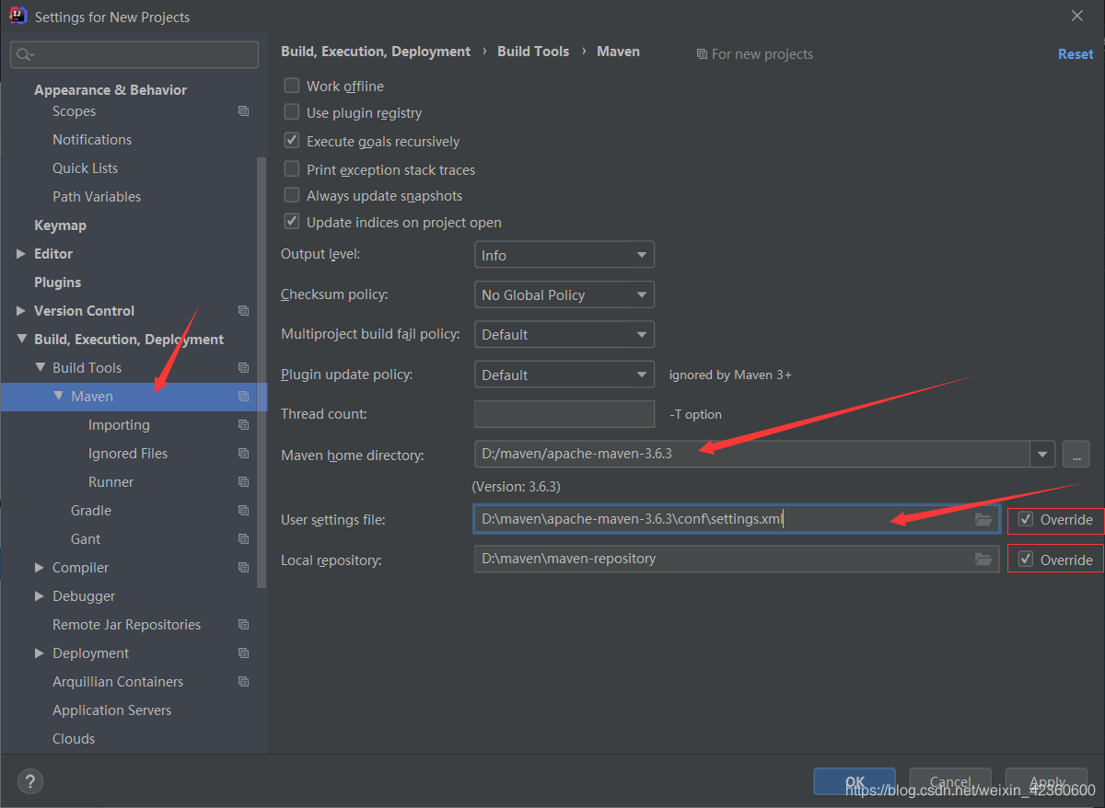Open Path Variables settings page

tap(97, 197)
